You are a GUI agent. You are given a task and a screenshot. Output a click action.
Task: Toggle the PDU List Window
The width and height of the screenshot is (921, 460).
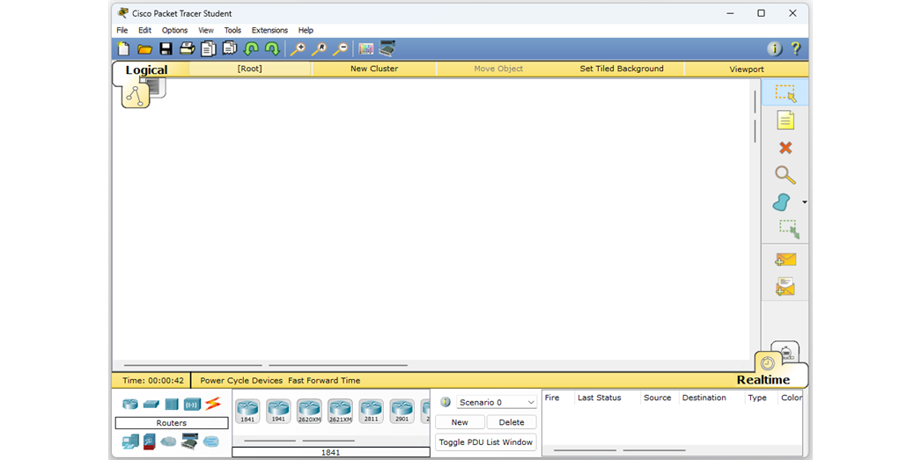[x=485, y=442]
